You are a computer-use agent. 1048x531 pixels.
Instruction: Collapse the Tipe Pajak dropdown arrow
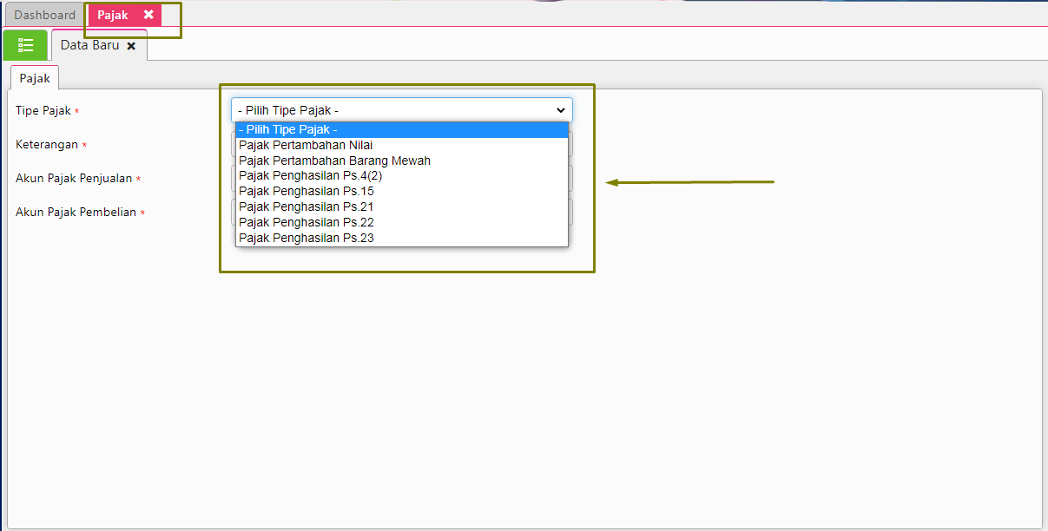tap(560, 110)
